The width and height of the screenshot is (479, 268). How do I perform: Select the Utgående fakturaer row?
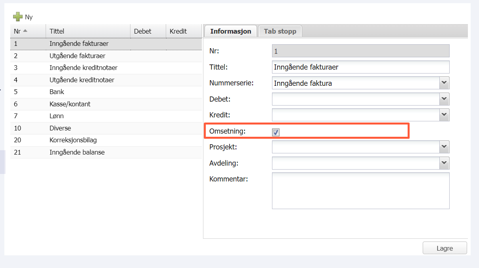[77, 56]
